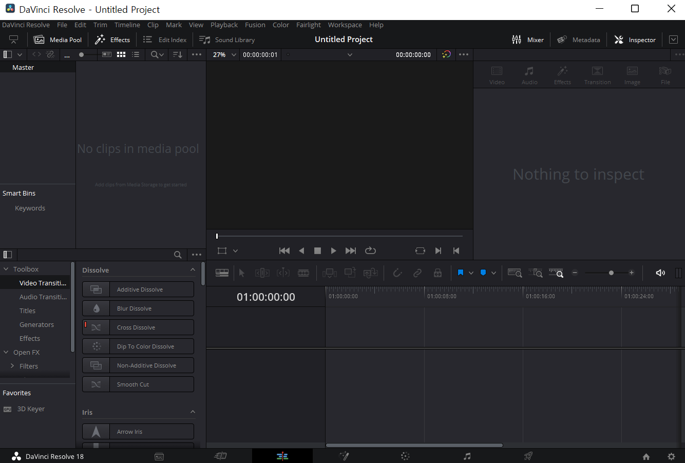The height and width of the screenshot is (463, 685).
Task: Switch media pool to list view
Action: pyautogui.click(x=136, y=54)
